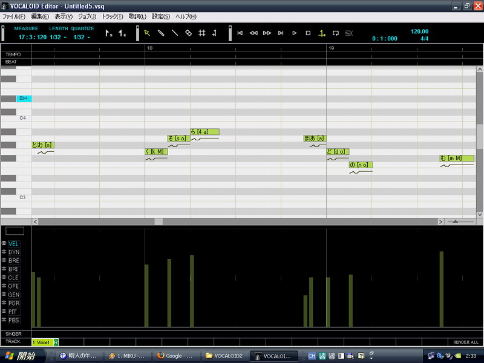484x363 pixels.
Task: Start playback with play button
Action: point(295,33)
